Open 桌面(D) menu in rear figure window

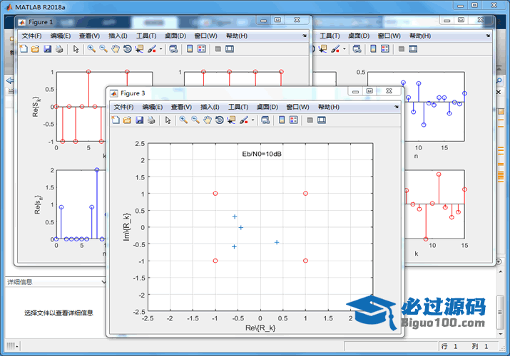point(359,36)
